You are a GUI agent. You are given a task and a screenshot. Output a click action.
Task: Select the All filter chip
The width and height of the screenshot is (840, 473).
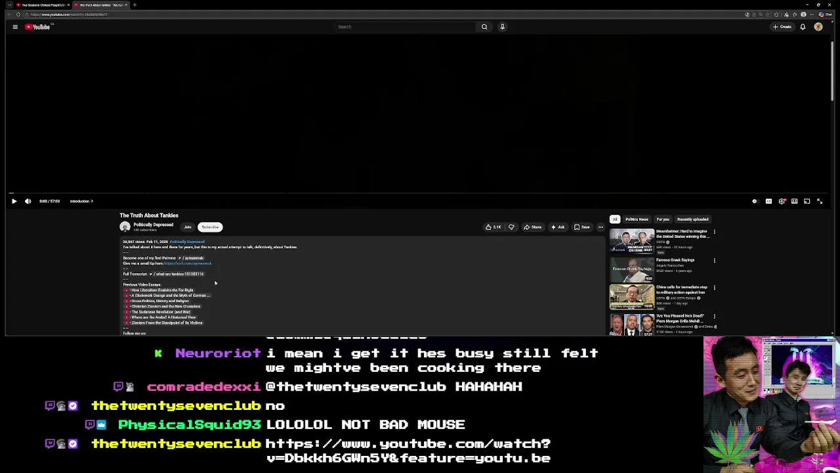point(615,219)
